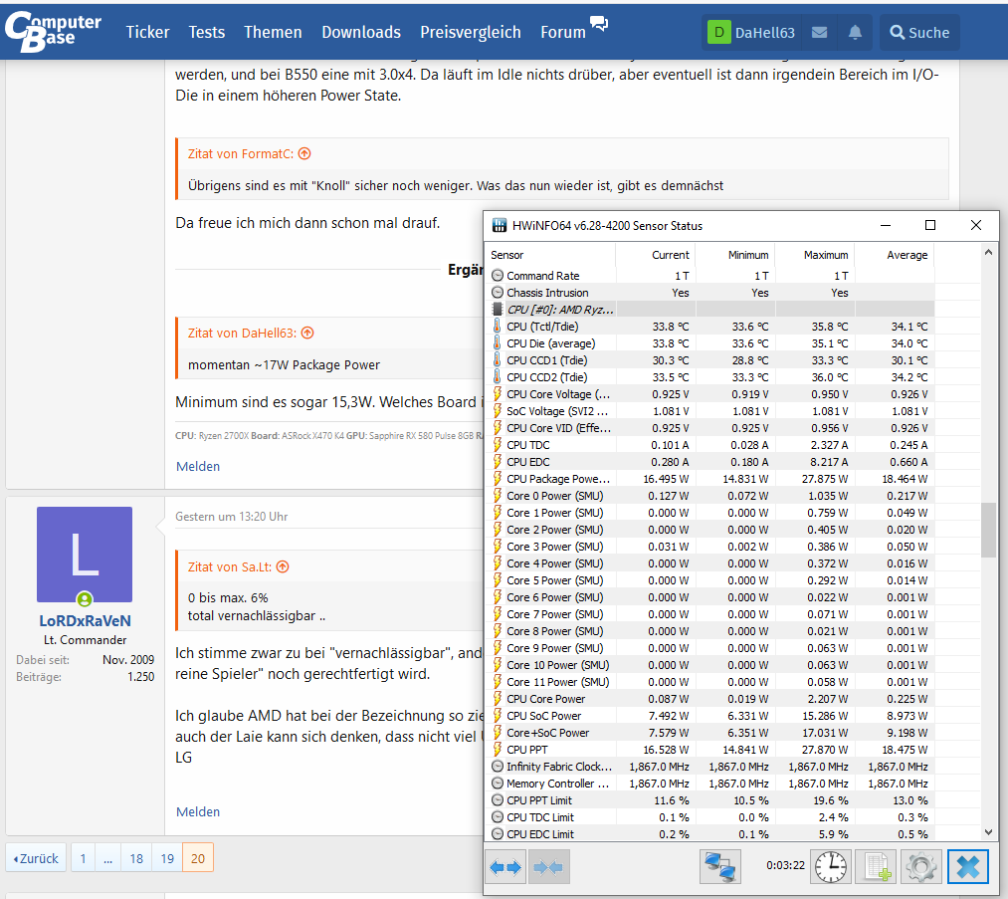Click the HWiNFO vertical scrollbar thumb
1008x899 pixels.
pyautogui.click(x=989, y=530)
